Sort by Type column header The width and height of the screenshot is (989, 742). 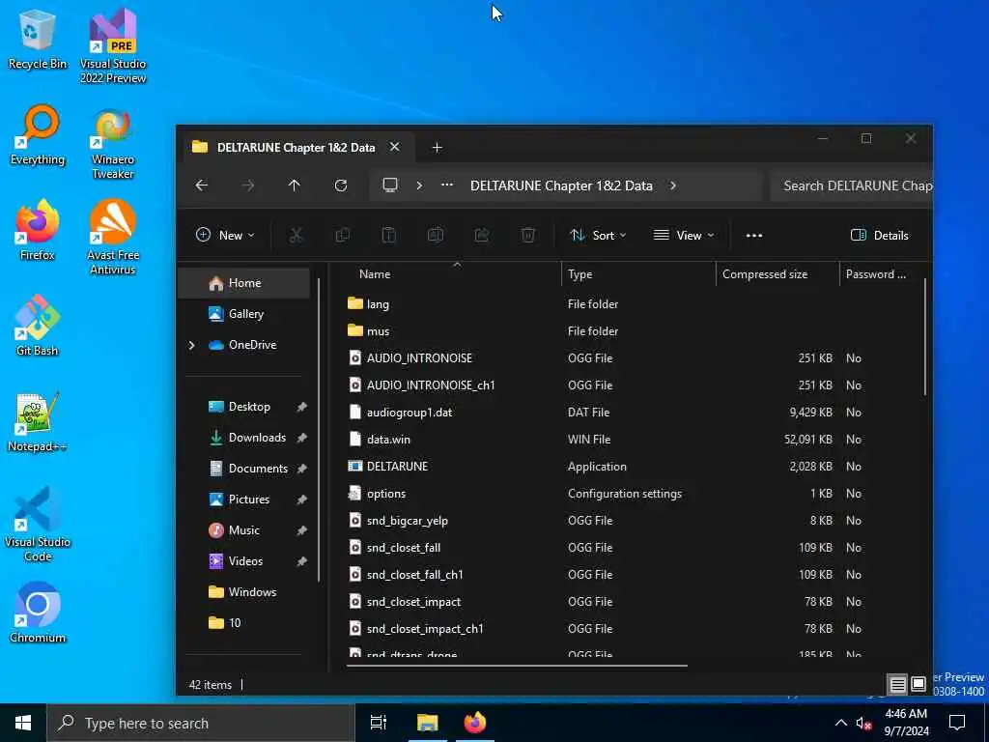click(638, 274)
